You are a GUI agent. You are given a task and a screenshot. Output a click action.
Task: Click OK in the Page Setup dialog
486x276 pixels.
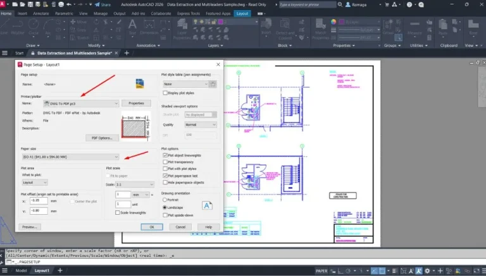pyautogui.click(x=152, y=227)
